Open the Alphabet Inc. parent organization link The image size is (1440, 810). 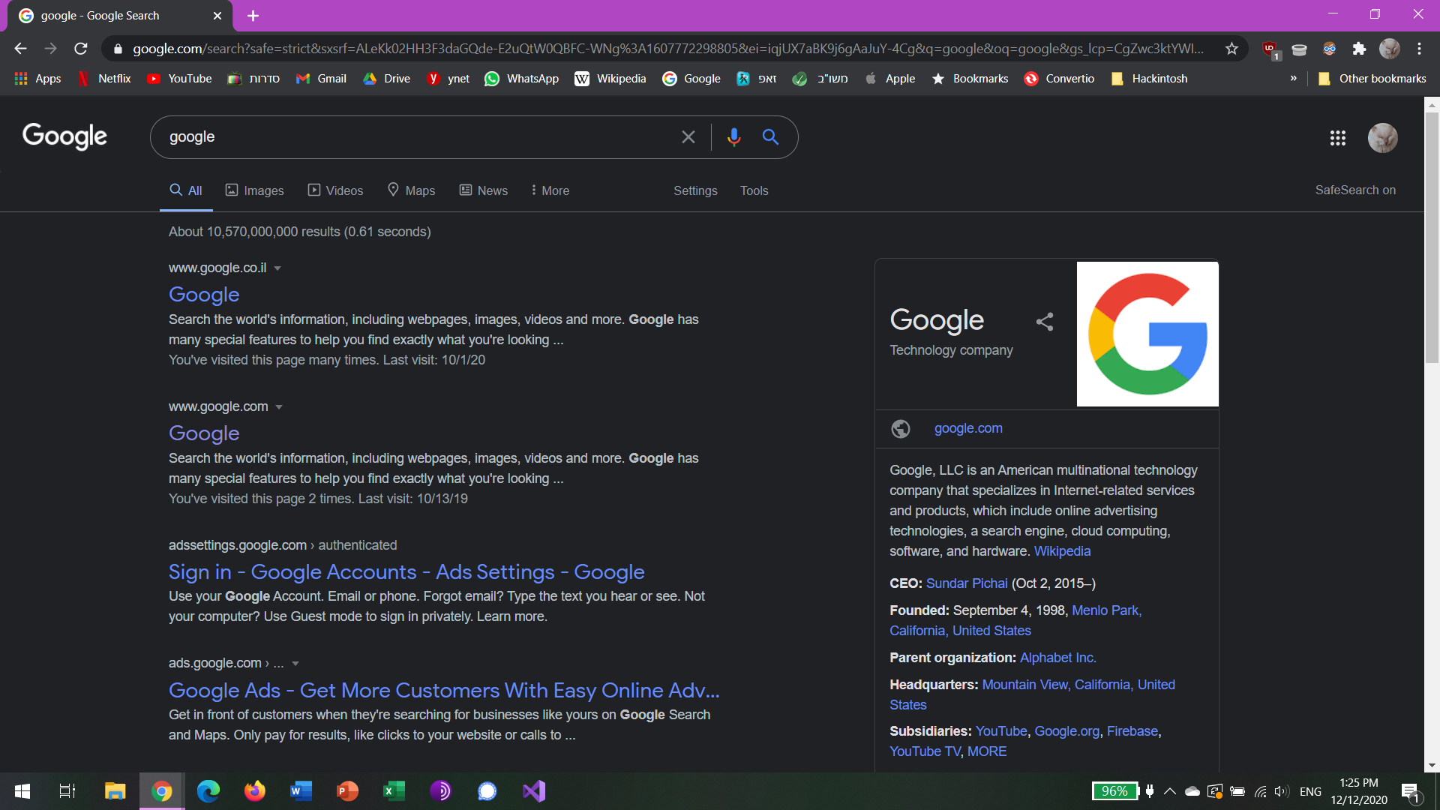1059,657
